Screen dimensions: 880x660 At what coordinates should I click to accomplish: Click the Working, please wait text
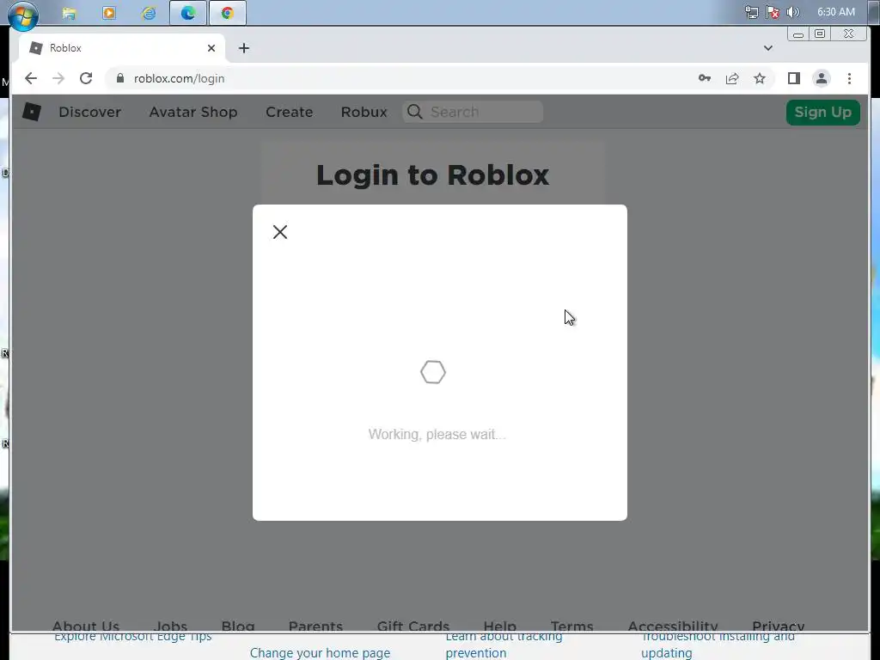437,434
